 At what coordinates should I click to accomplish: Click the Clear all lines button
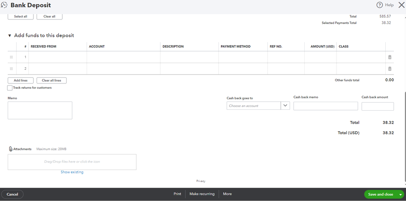52,80
